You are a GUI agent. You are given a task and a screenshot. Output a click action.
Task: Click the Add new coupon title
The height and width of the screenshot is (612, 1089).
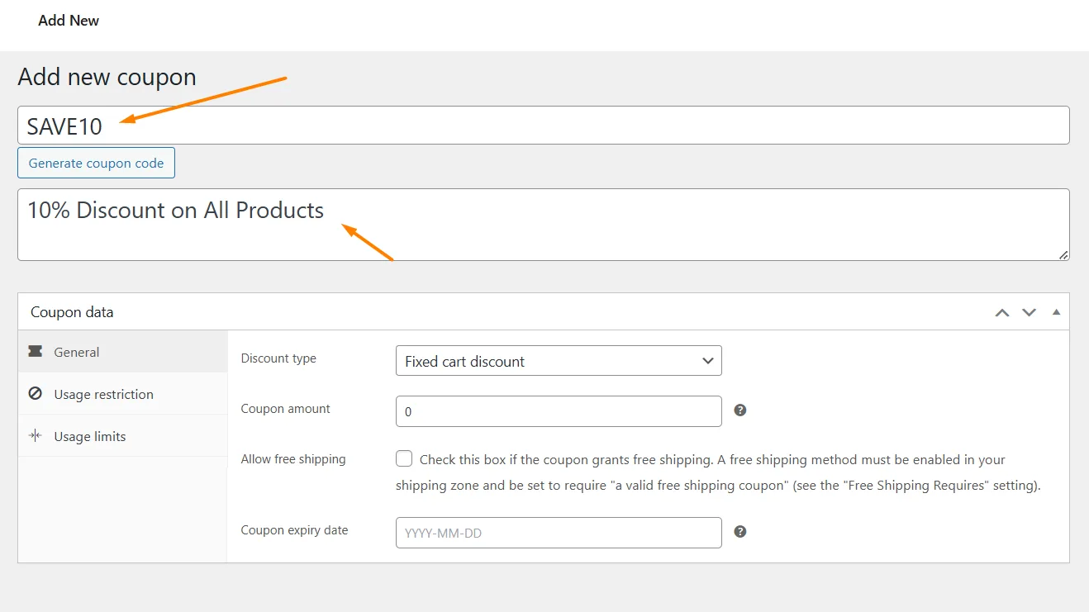(x=107, y=77)
